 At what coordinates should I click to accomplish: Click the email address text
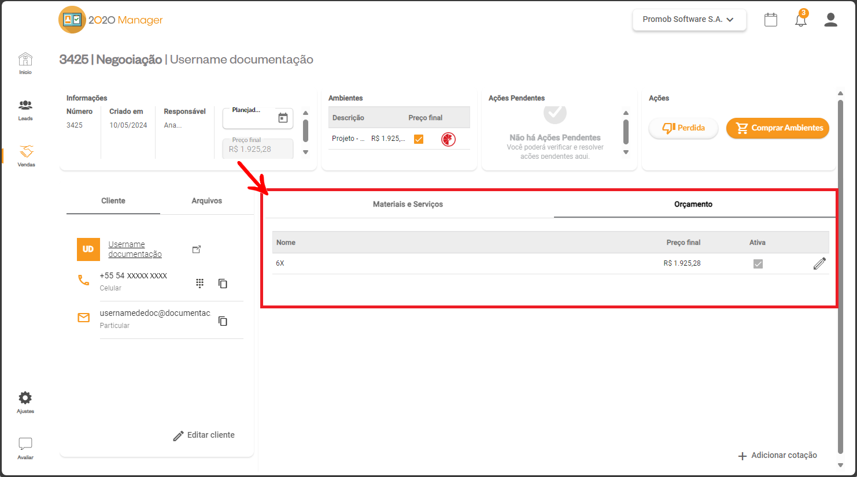click(155, 313)
